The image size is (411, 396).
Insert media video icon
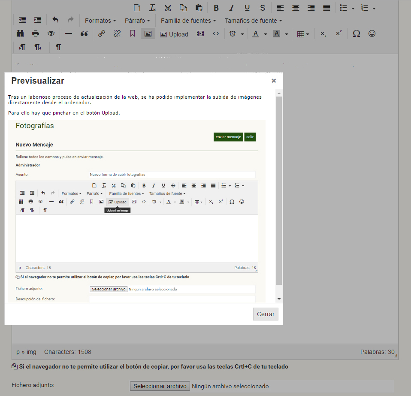click(200, 33)
